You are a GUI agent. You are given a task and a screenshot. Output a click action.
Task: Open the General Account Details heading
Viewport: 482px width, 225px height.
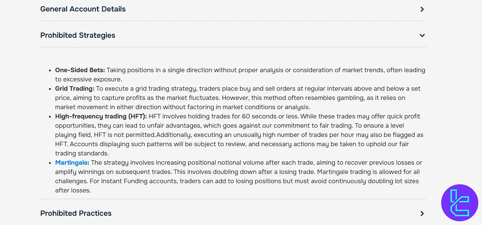(83, 9)
